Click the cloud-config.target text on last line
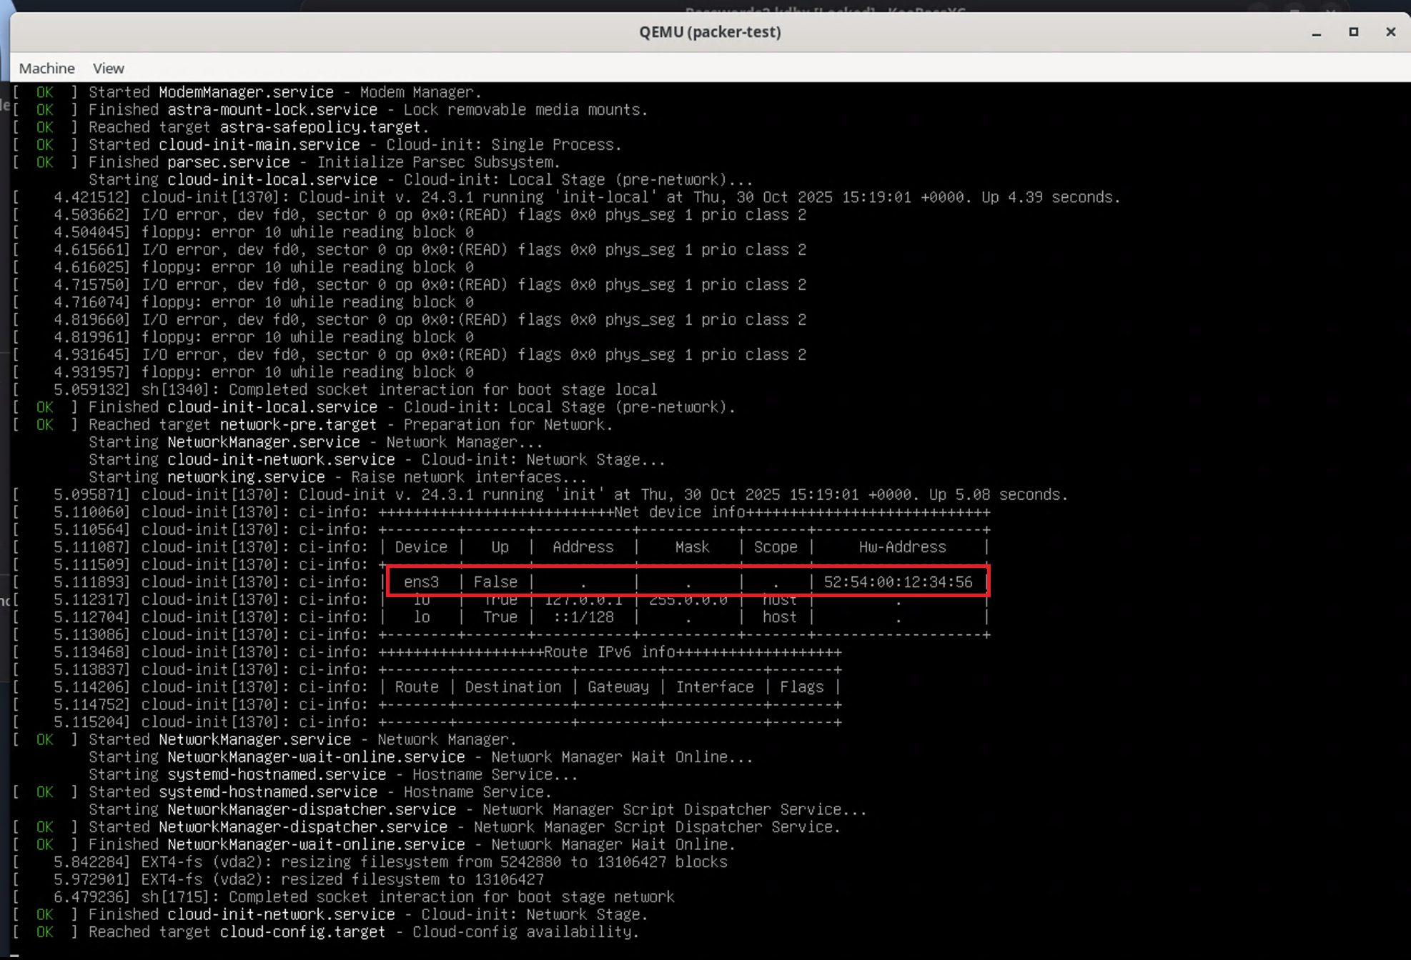This screenshot has width=1411, height=960. point(302,932)
